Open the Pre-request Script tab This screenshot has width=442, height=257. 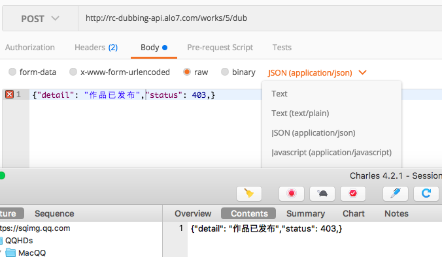pyautogui.click(x=220, y=48)
